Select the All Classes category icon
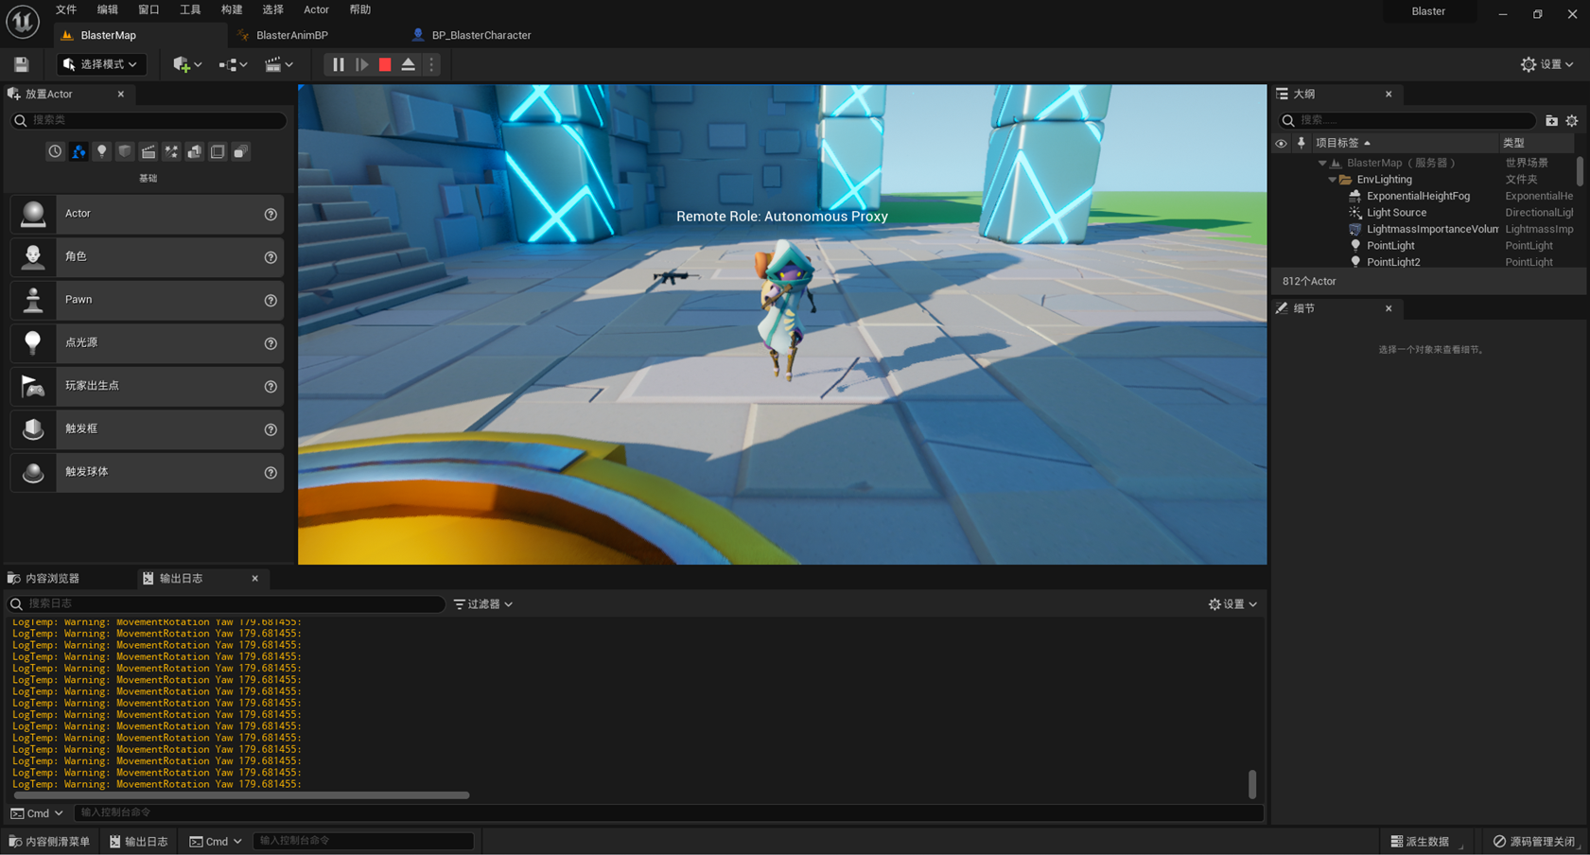 [x=241, y=151]
